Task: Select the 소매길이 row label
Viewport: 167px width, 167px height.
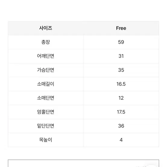Action: 46,84
